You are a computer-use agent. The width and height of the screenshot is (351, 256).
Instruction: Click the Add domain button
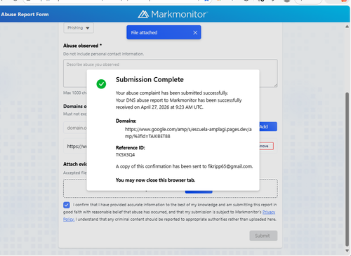[x=268, y=126]
